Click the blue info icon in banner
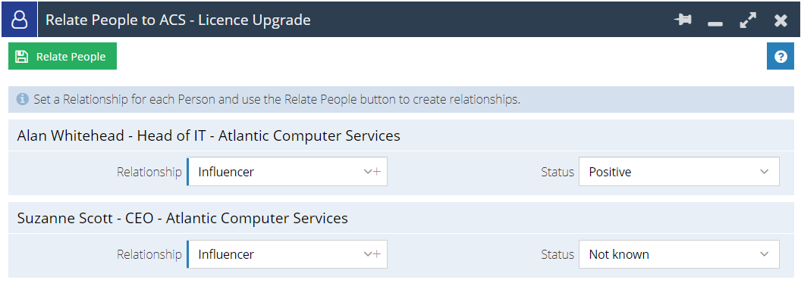The height and width of the screenshot is (283, 801). (22, 99)
